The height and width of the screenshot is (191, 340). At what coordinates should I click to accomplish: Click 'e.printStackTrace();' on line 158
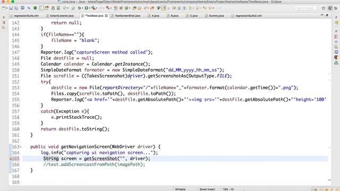pos(76,117)
